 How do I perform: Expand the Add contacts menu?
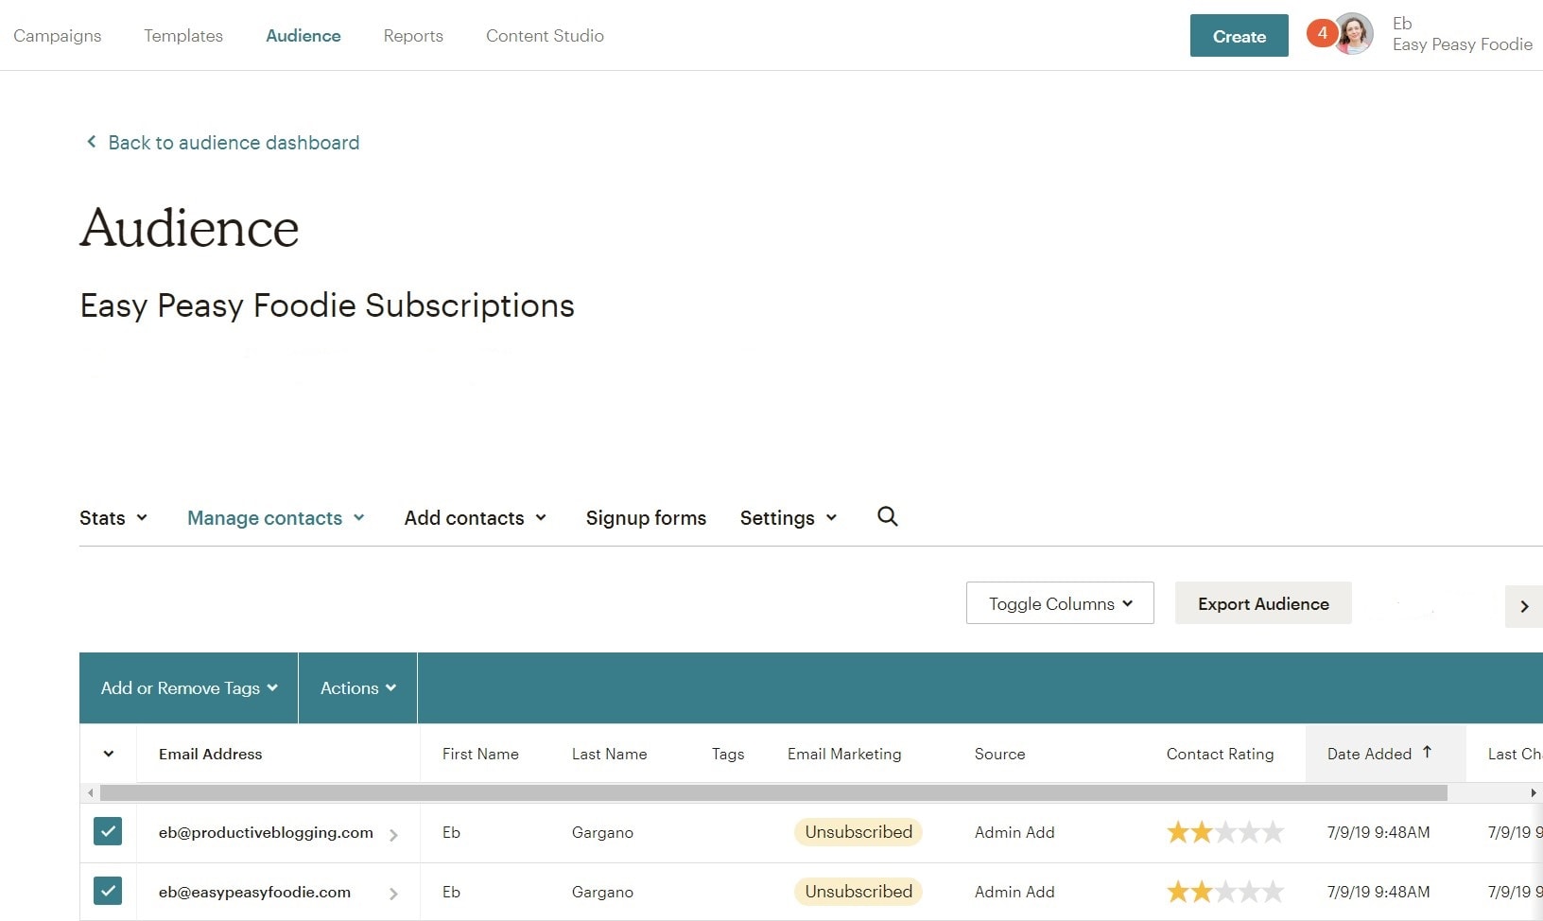click(476, 518)
